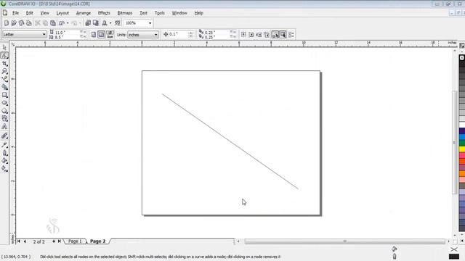The height and width of the screenshot is (261, 465).
Task: Open the File menu
Action: pyautogui.click(x=15, y=13)
